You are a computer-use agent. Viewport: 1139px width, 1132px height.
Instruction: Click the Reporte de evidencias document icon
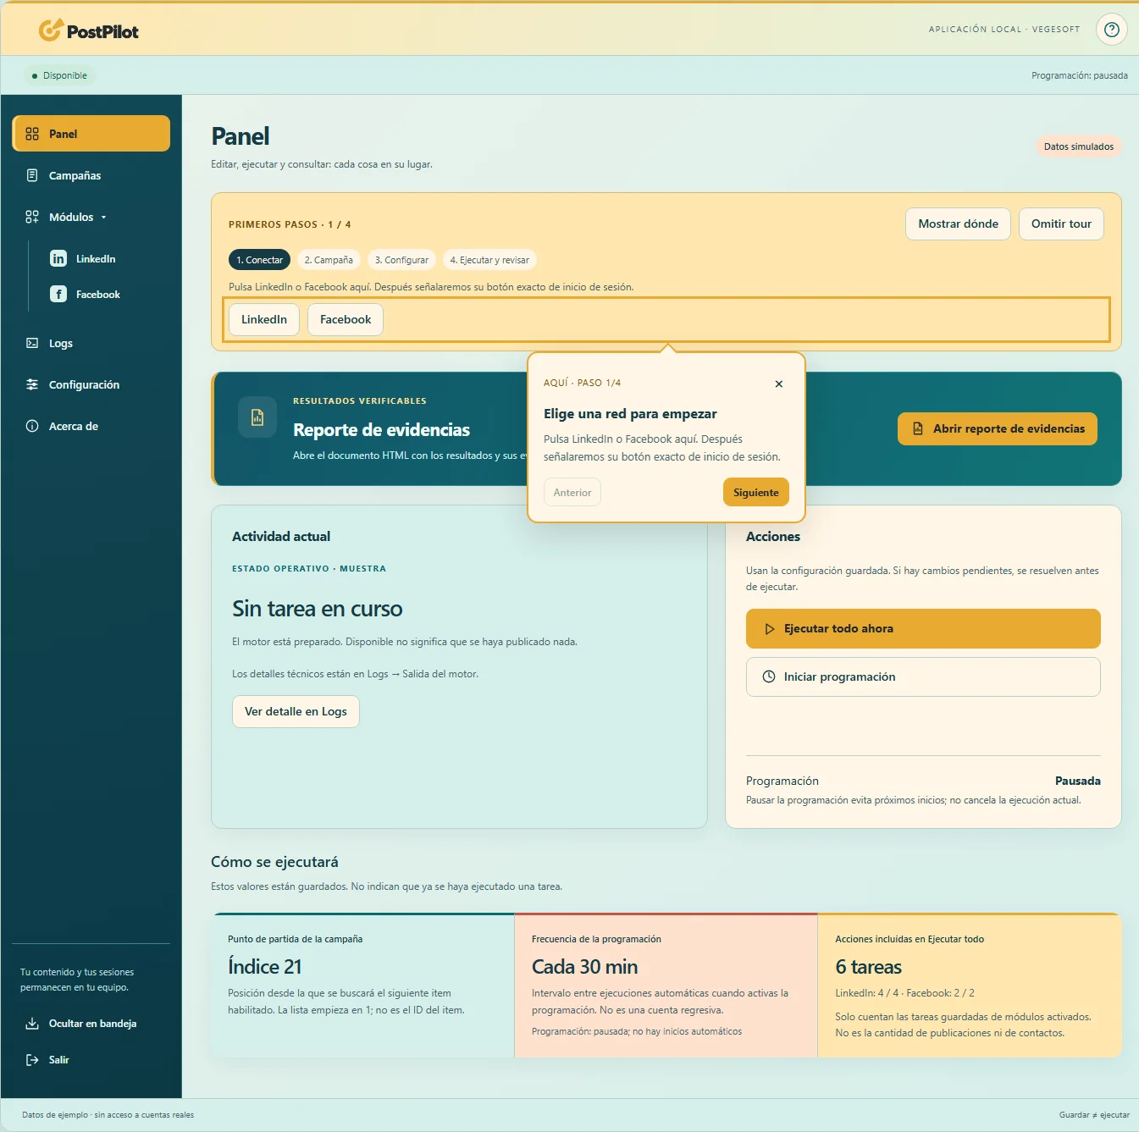(257, 417)
